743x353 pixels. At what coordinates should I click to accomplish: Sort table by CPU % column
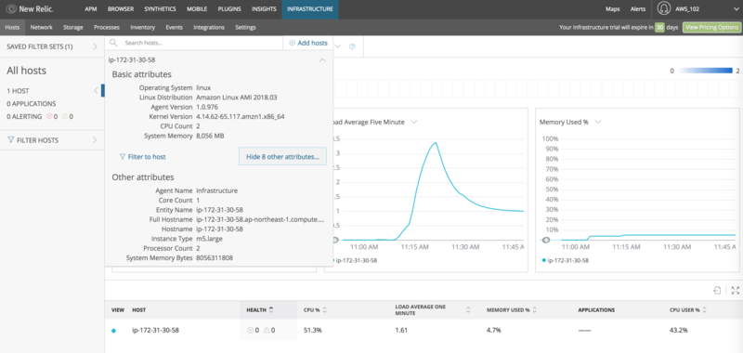click(x=315, y=310)
